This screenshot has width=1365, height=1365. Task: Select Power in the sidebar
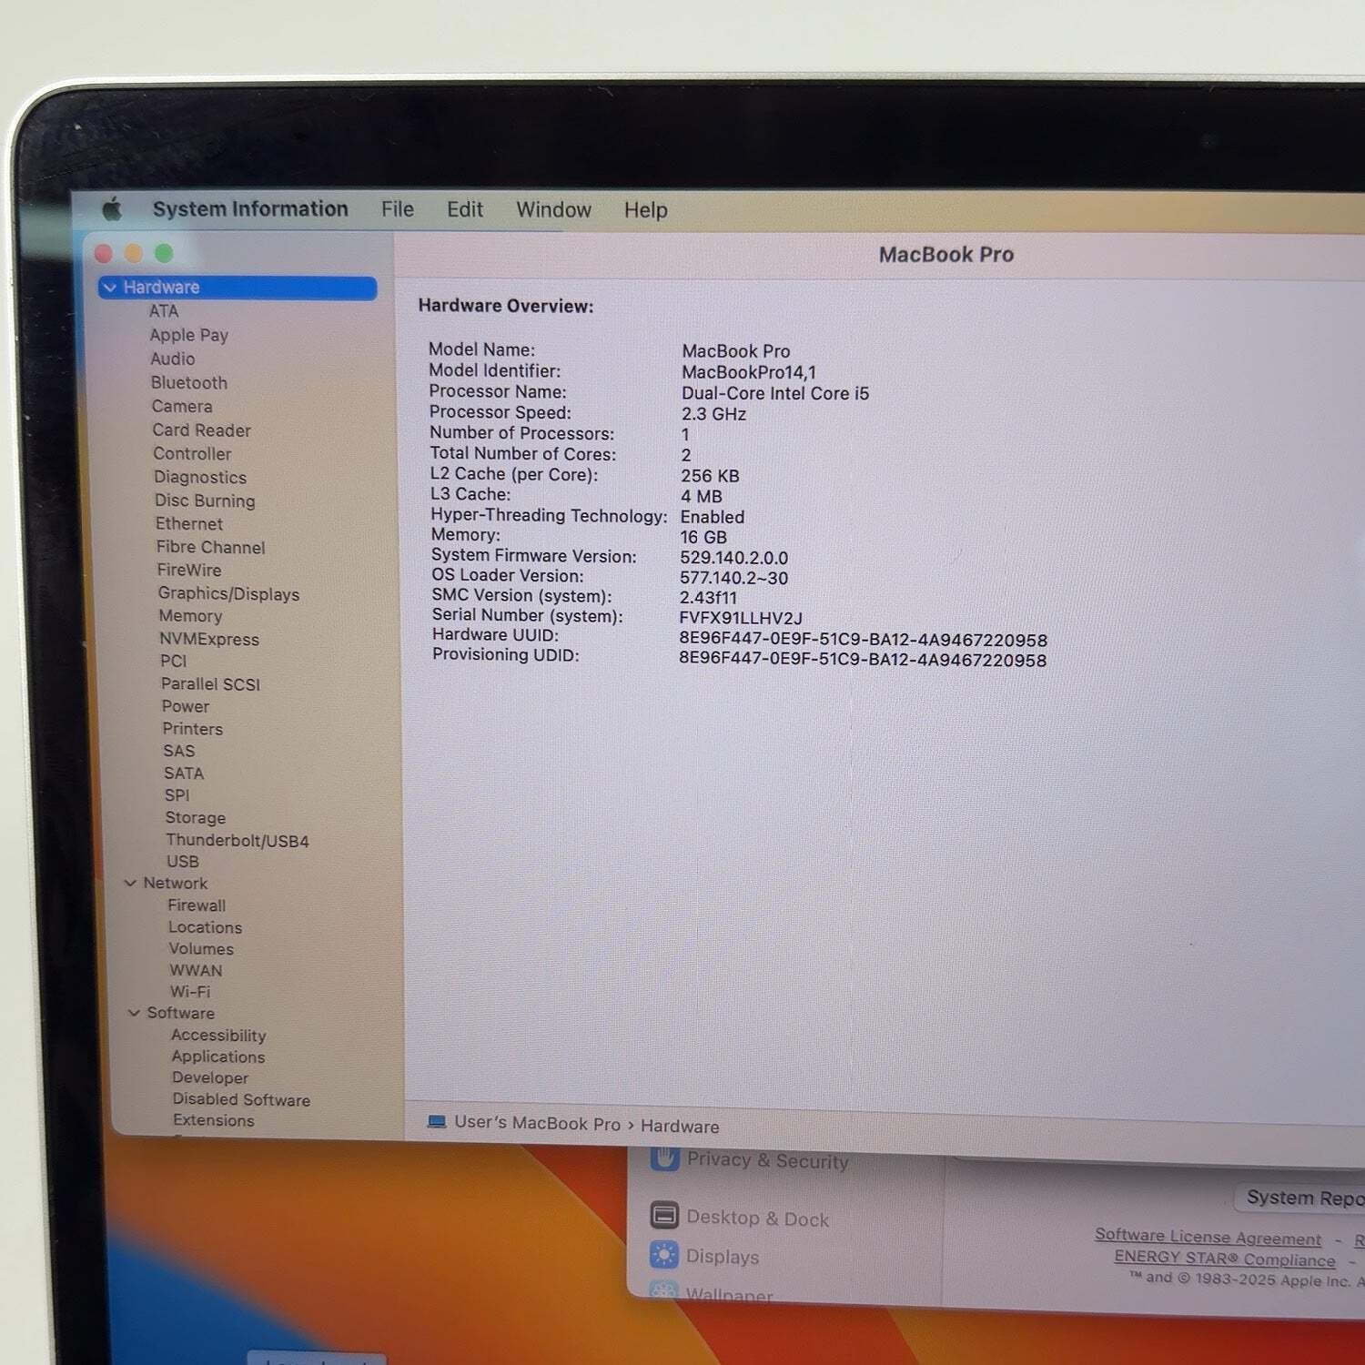pos(186,706)
